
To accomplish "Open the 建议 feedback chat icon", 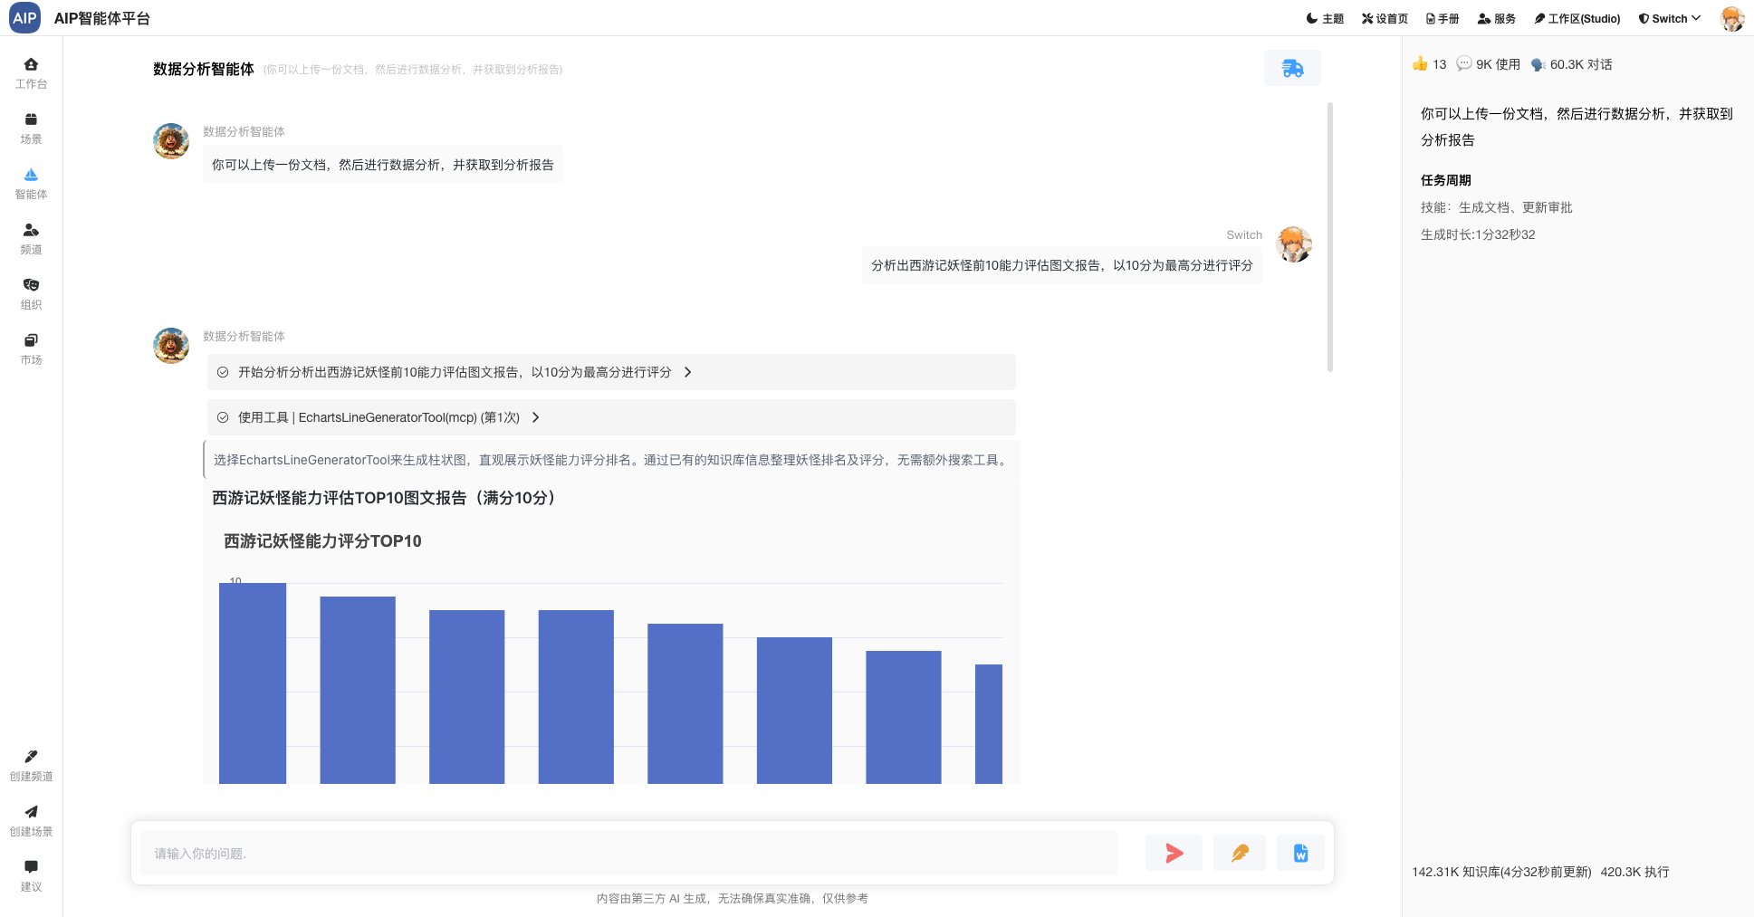I will point(31,867).
